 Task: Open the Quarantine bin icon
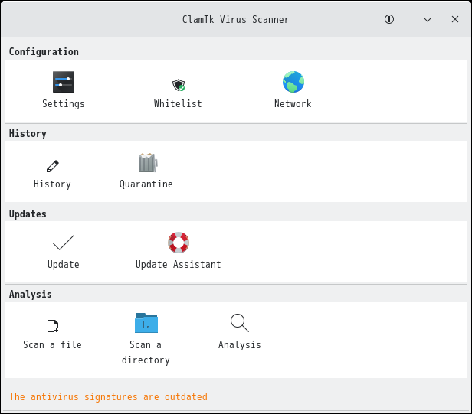[146, 162]
